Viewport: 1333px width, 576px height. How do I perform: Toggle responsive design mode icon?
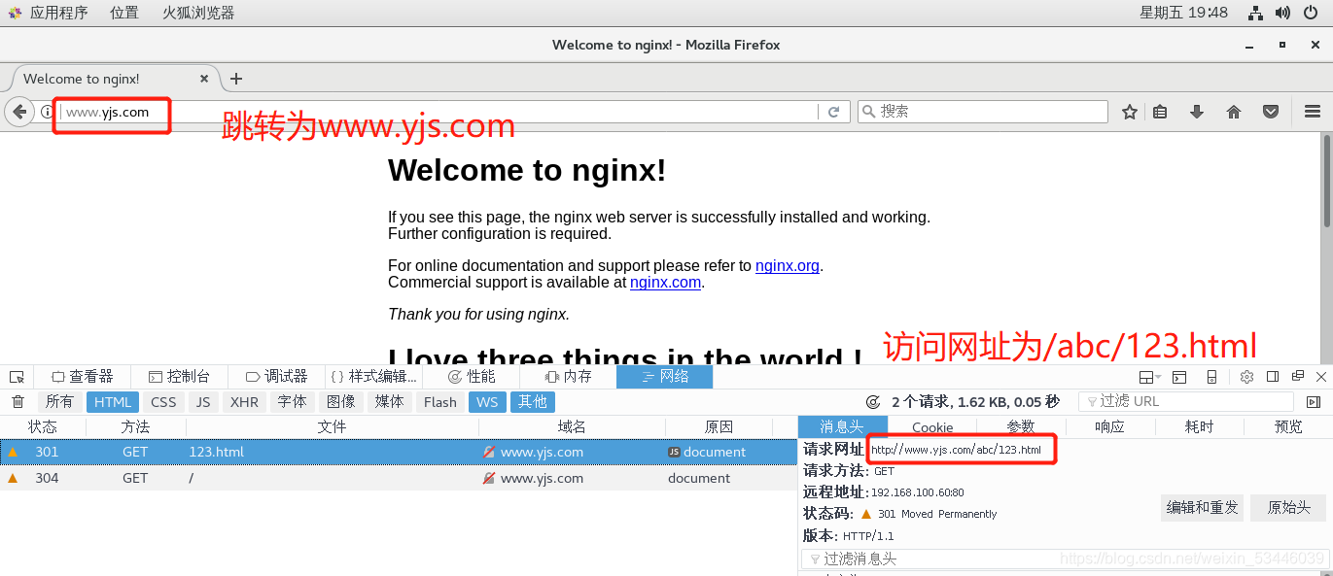[1211, 377]
